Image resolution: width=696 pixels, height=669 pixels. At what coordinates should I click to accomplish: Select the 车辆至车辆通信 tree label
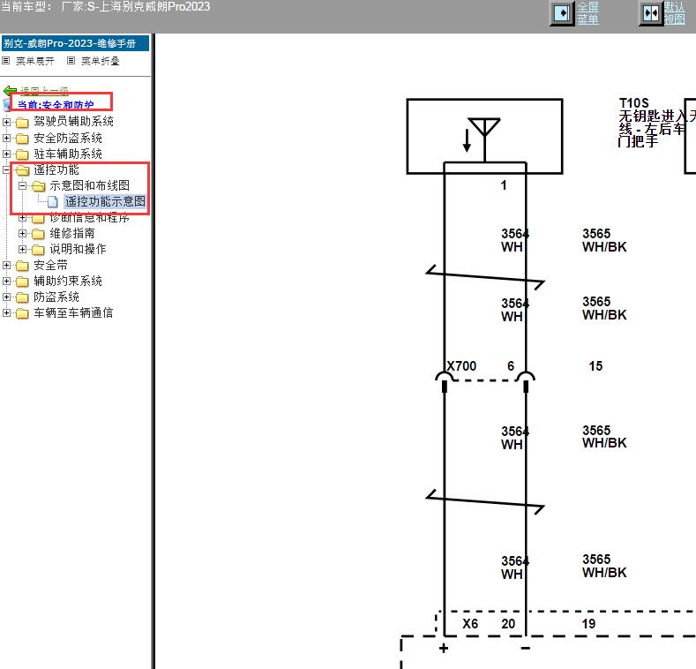tap(73, 312)
